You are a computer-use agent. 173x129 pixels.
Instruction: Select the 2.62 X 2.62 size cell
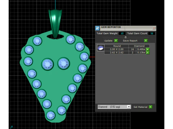[116, 53]
